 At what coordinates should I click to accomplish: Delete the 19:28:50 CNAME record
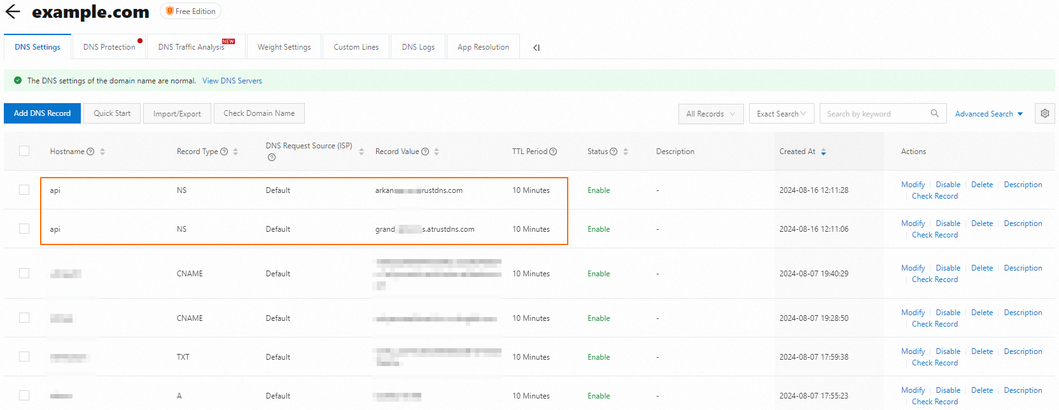[982, 313]
